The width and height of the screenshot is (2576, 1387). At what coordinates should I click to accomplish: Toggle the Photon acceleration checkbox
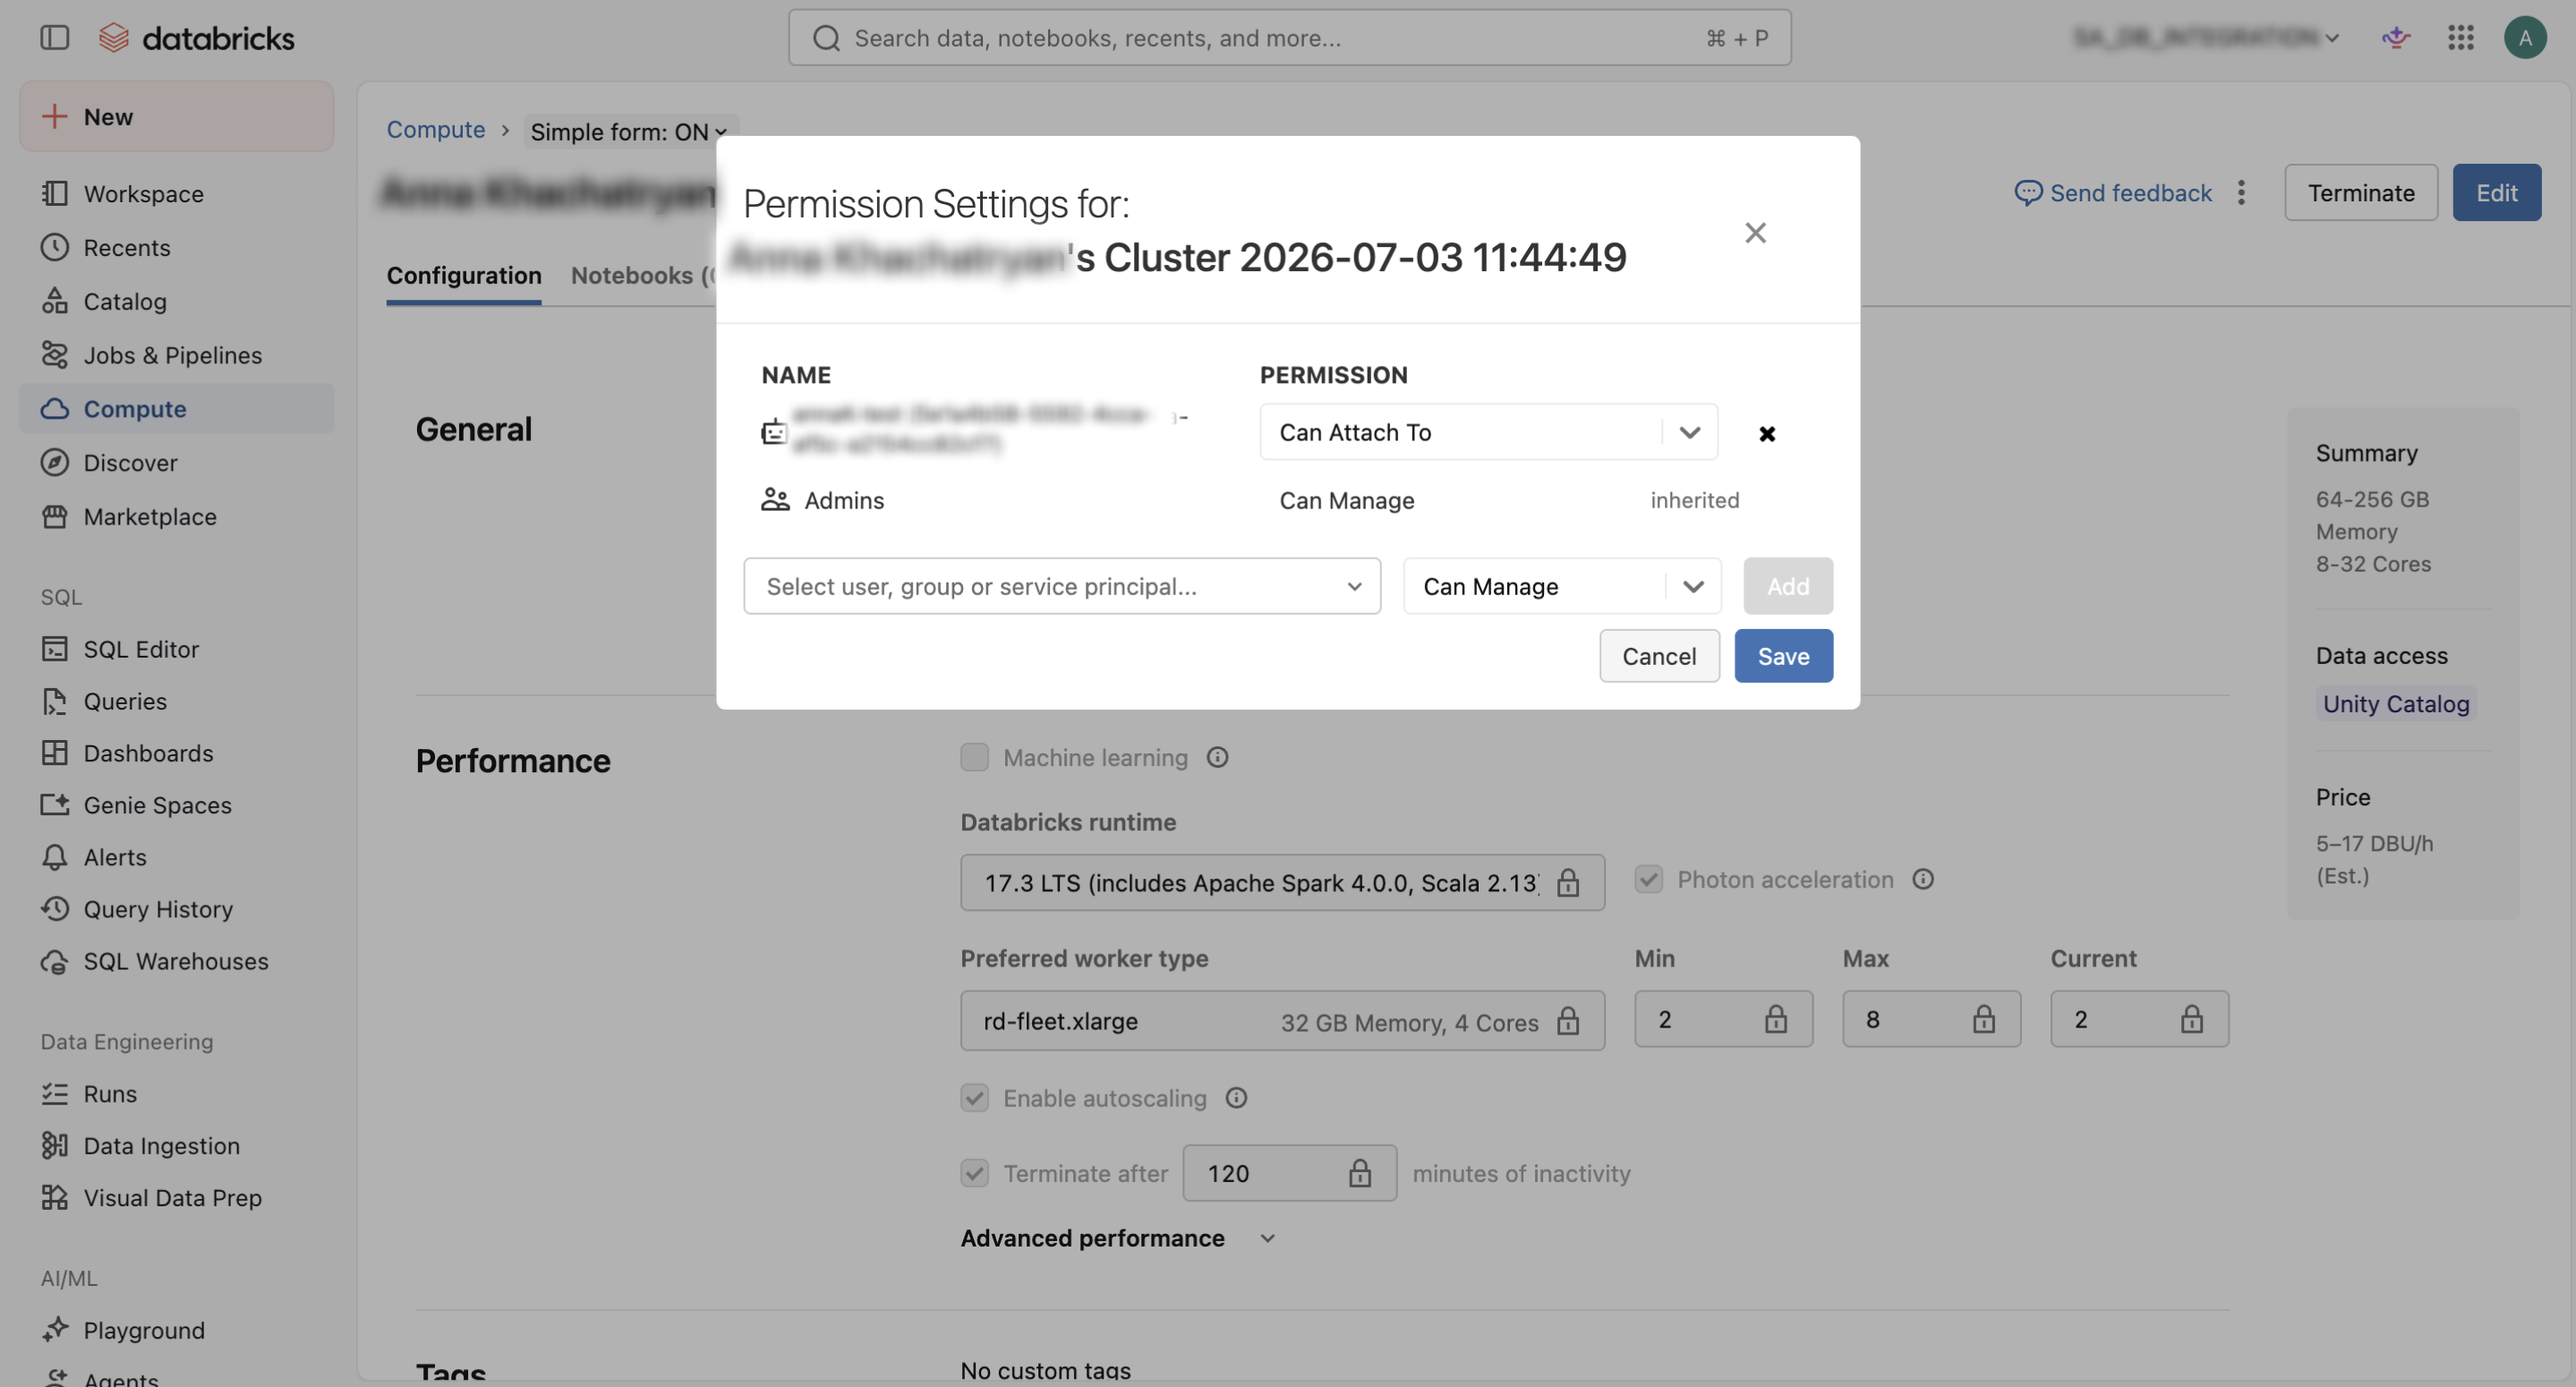click(1648, 878)
